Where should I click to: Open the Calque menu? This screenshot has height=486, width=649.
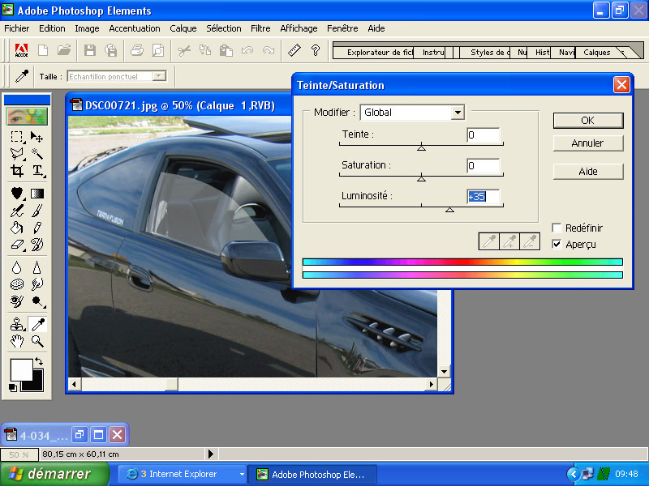(x=183, y=28)
